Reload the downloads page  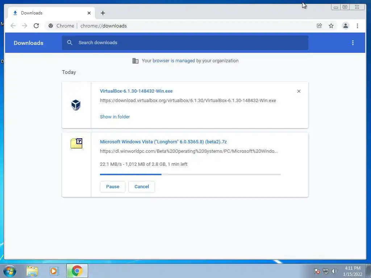tap(36, 26)
